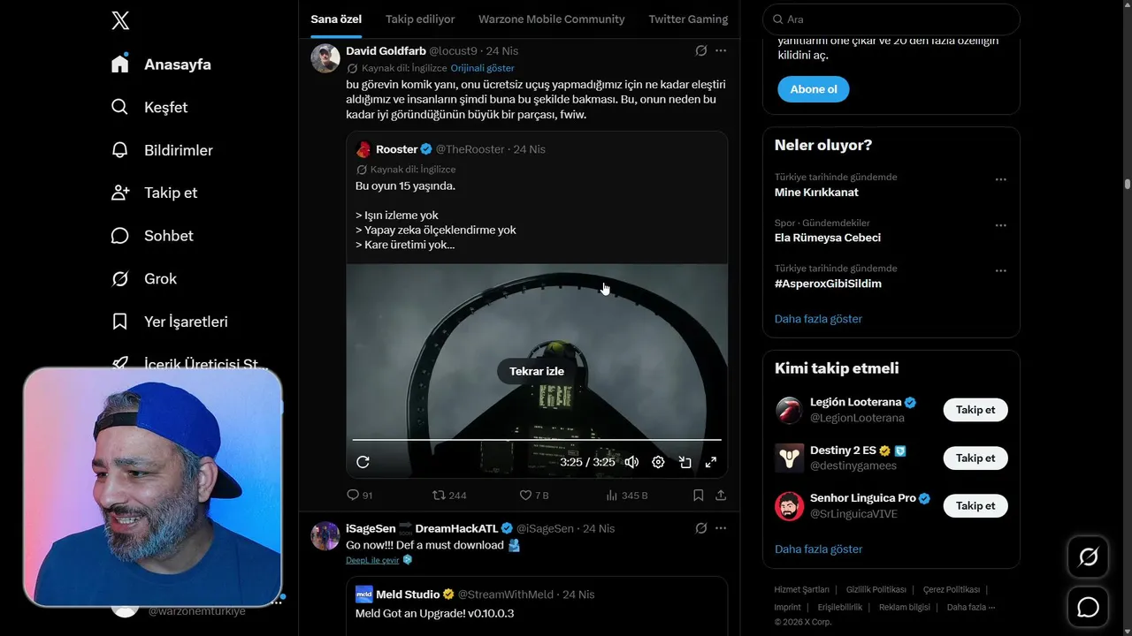Click Grok icon on David Goldfarb's post
Image resolution: width=1132 pixels, height=636 pixels.
tap(701, 51)
